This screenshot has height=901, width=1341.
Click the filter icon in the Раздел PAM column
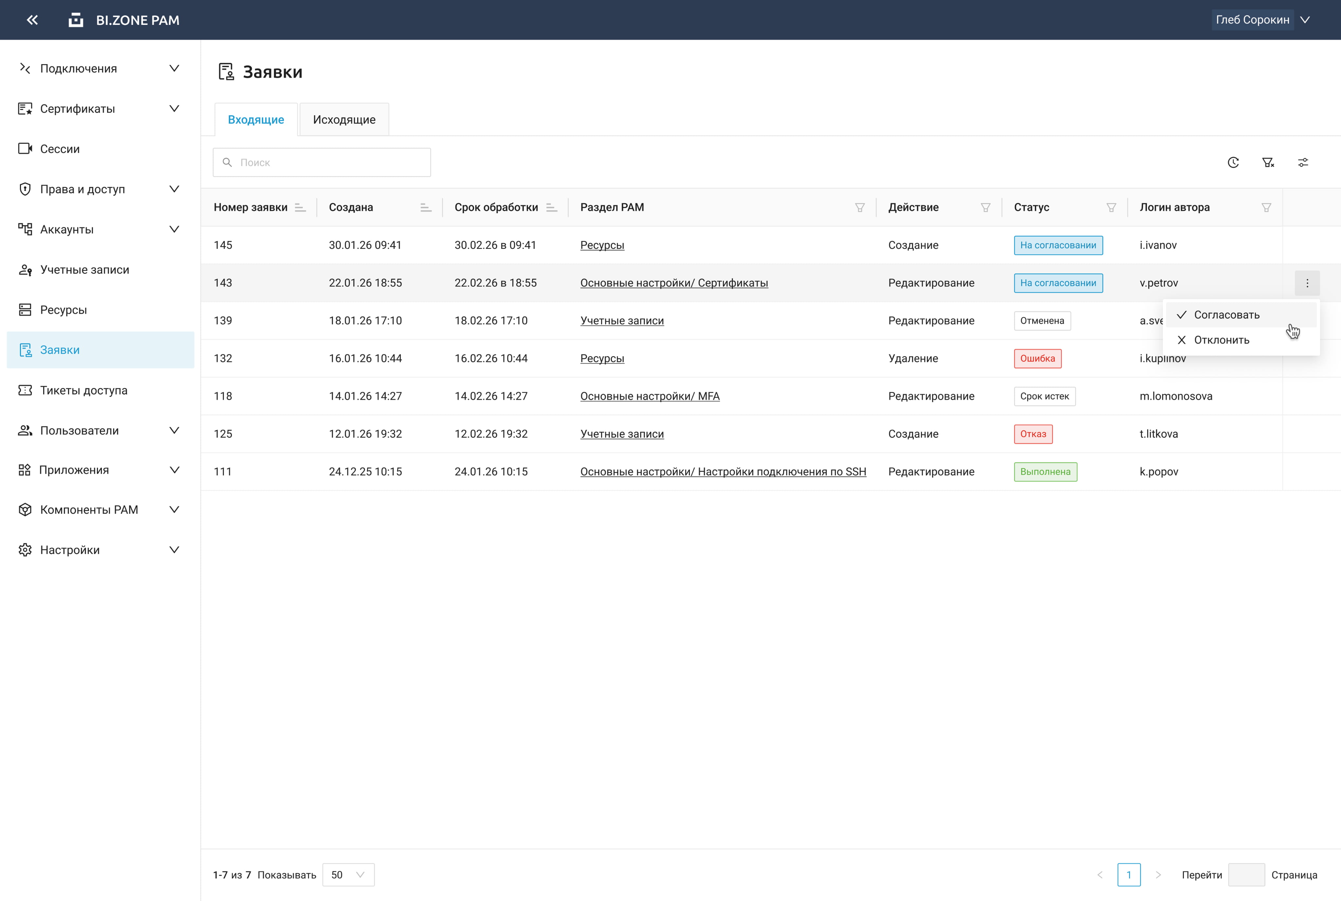[x=859, y=208]
